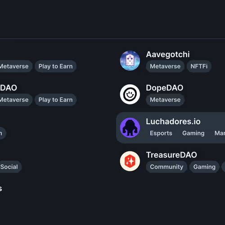Open the DopeDAO project title

[x=165, y=88]
